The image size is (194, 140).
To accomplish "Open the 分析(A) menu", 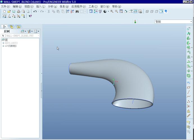I will [52, 6].
